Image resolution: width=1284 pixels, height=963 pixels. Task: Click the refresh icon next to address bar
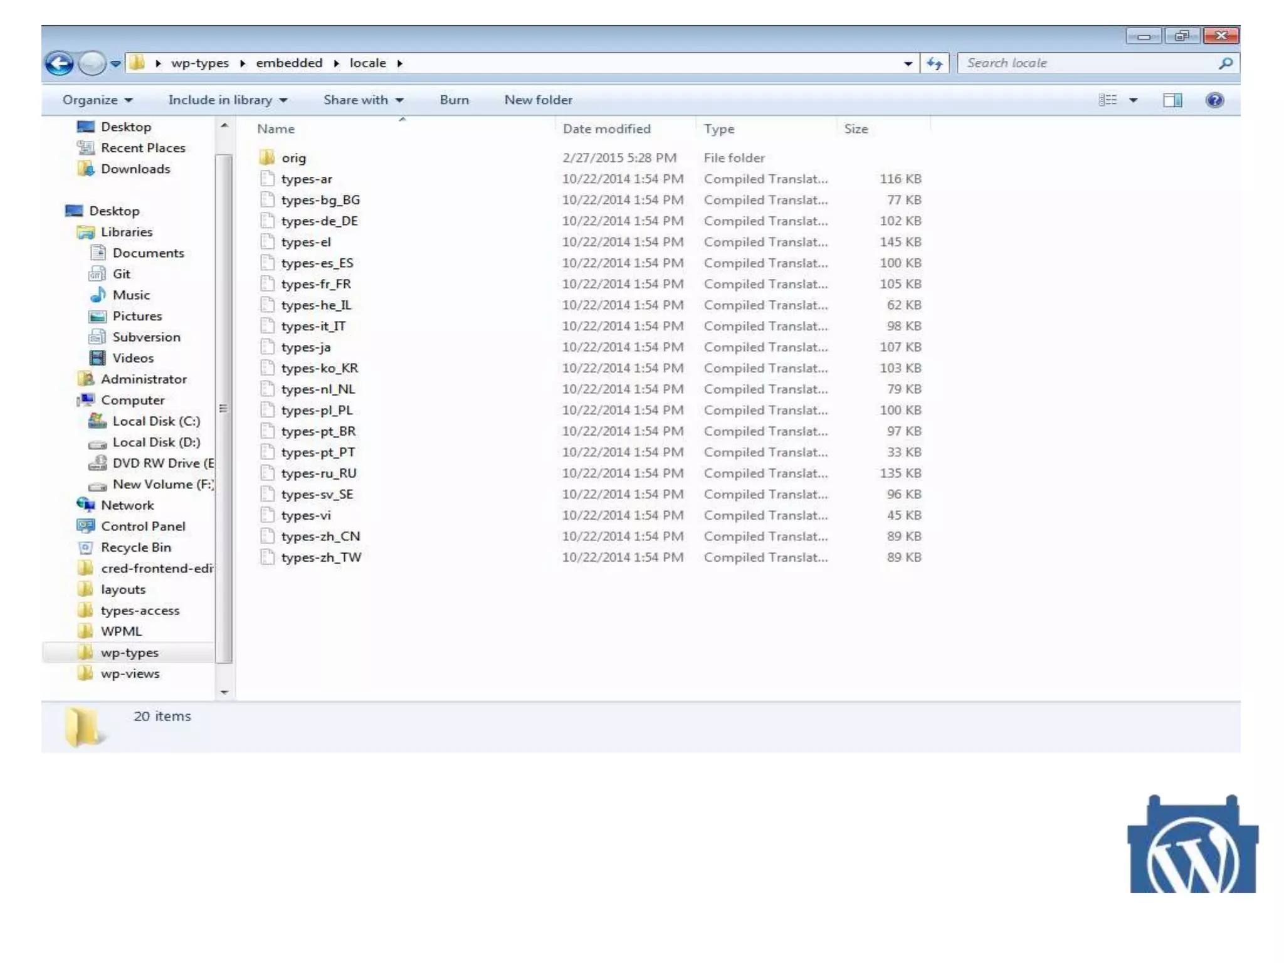[934, 63]
